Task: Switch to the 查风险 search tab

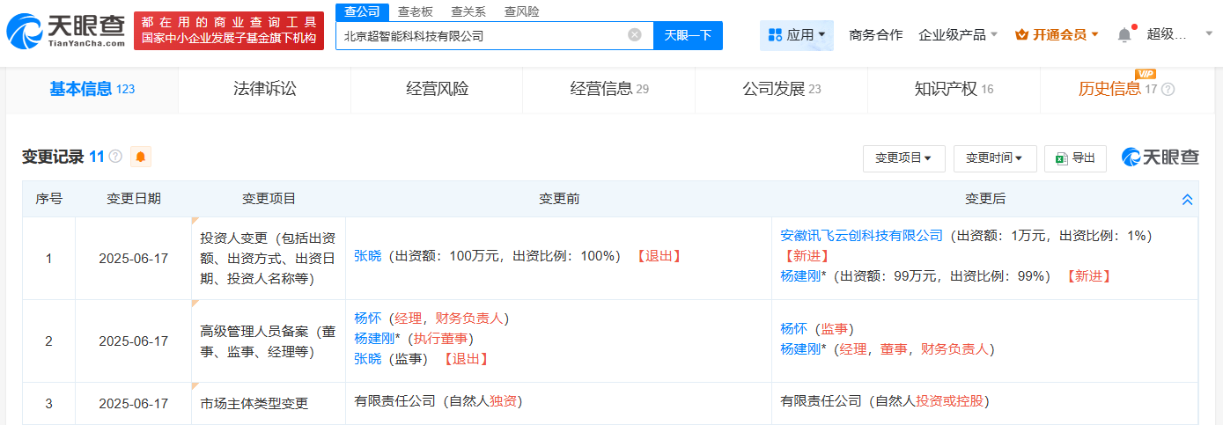Action: tap(521, 11)
